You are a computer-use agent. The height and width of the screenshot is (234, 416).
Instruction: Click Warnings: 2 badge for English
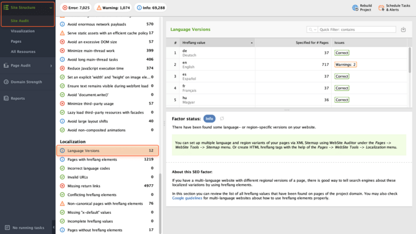(x=345, y=64)
